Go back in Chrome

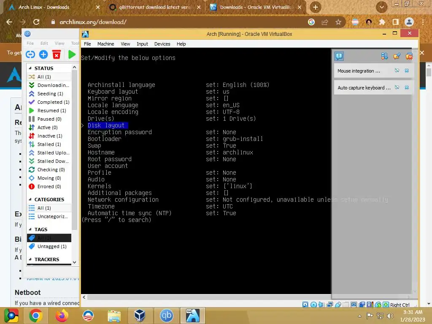point(9,22)
